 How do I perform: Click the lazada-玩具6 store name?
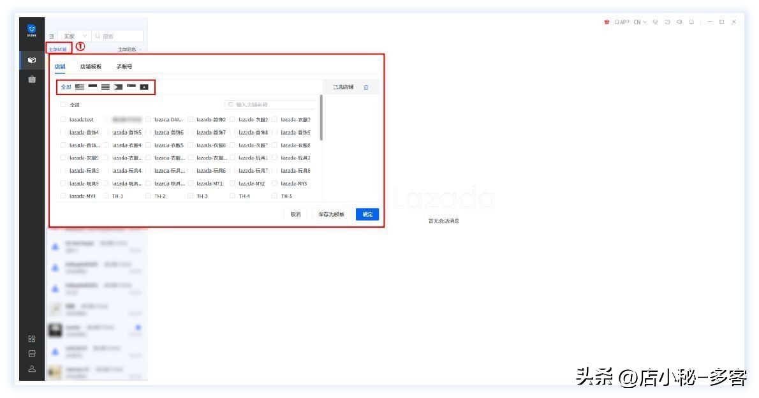click(x=211, y=171)
